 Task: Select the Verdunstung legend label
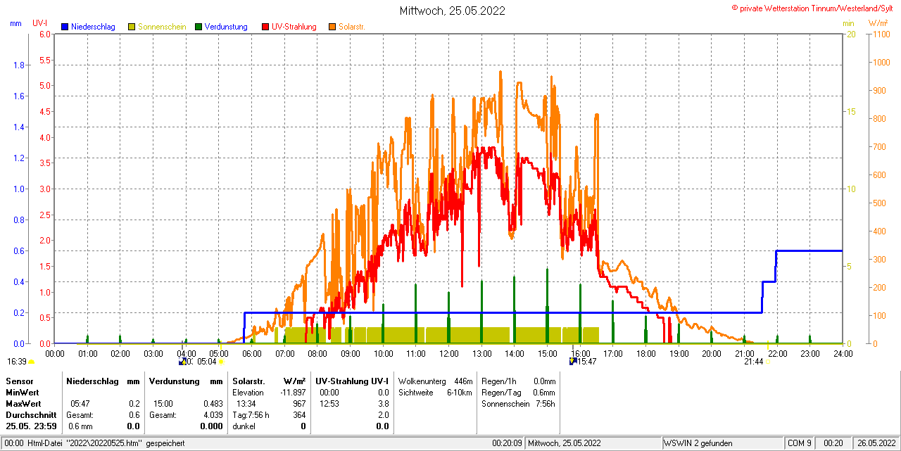click(x=226, y=27)
